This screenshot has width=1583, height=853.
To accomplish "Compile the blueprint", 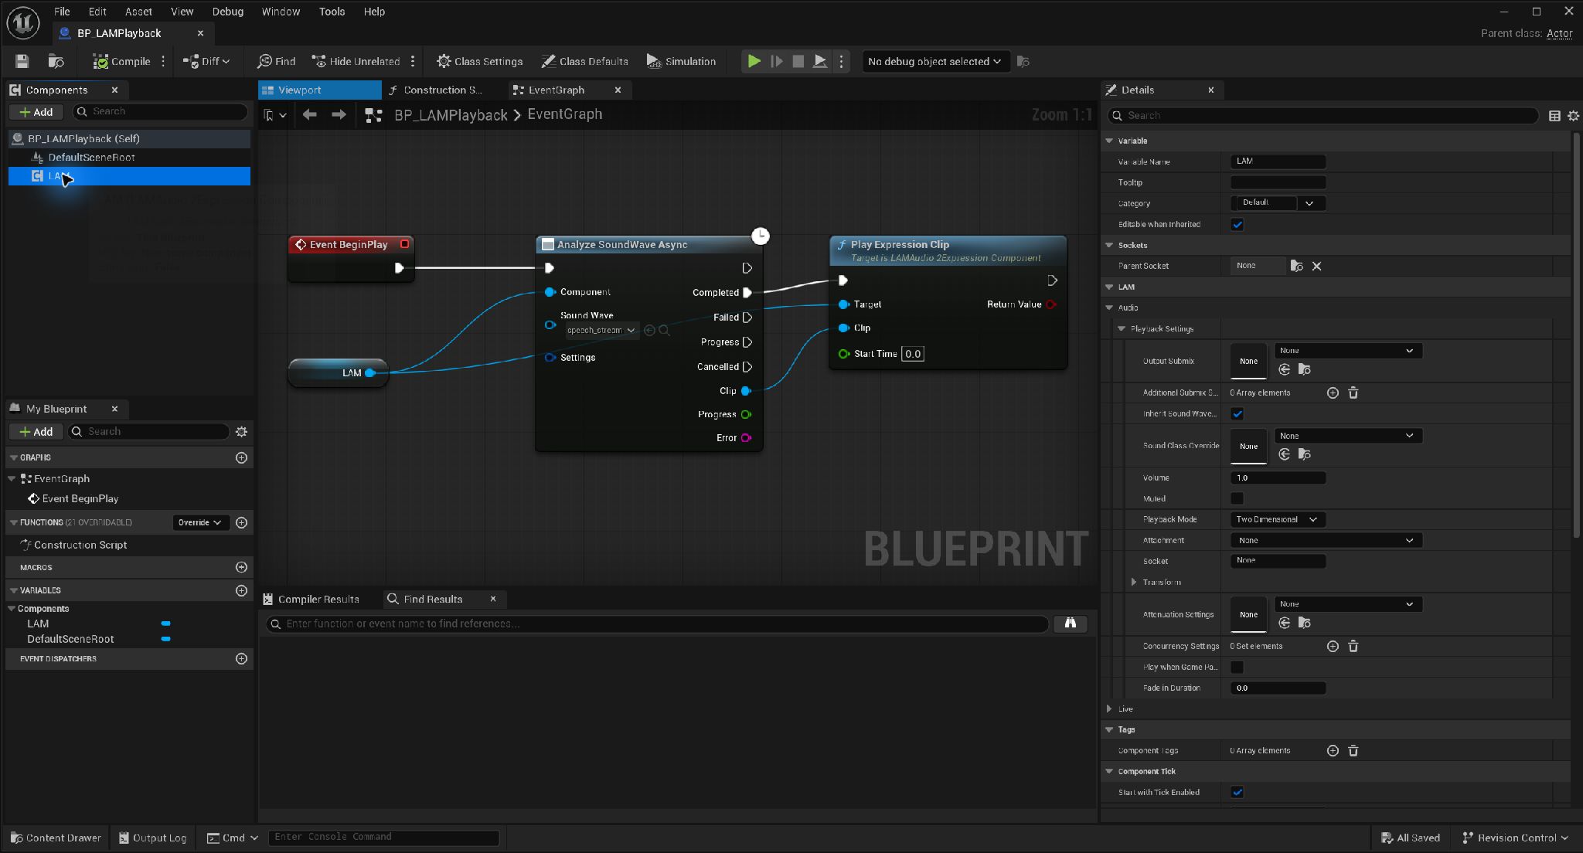I will pyautogui.click(x=121, y=61).
